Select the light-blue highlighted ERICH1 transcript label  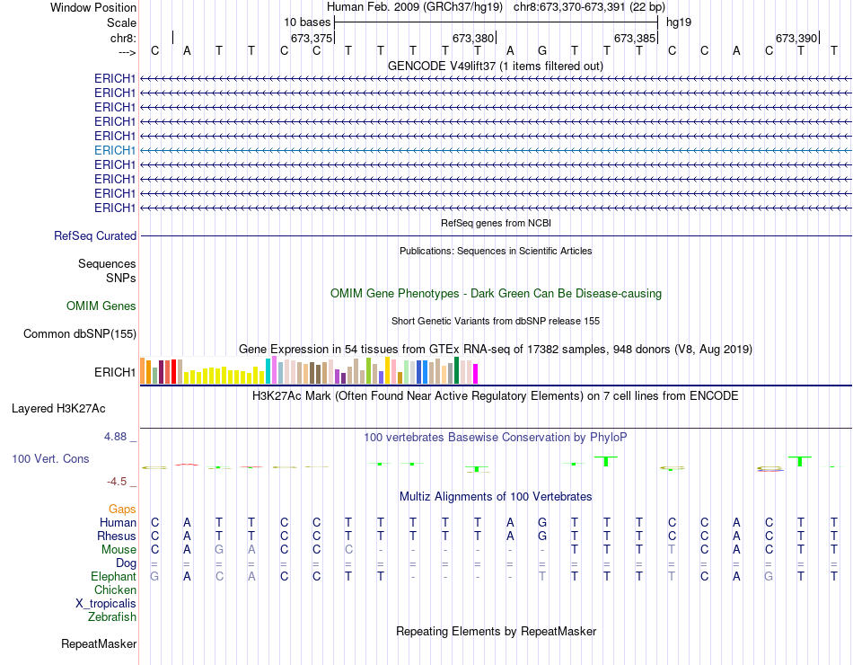(x=114, y=150)
